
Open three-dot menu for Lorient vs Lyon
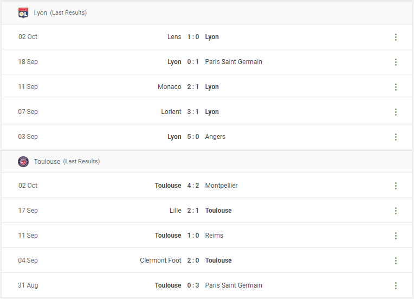pos(396,112)
